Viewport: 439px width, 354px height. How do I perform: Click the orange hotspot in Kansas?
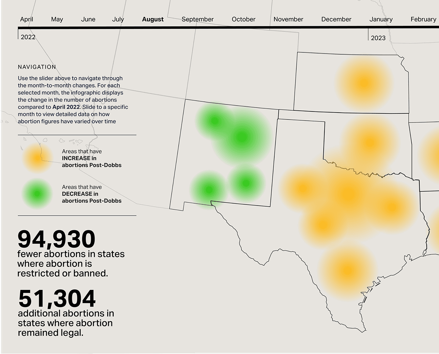(x=364, y=83)
